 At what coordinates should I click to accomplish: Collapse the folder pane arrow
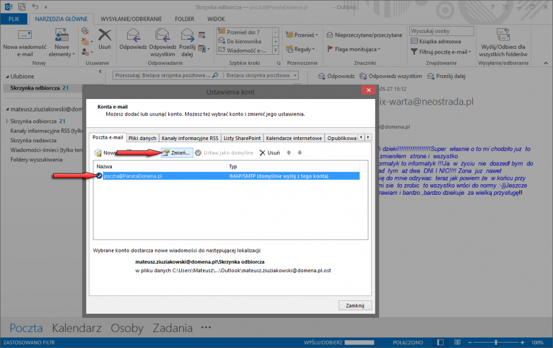100,72
